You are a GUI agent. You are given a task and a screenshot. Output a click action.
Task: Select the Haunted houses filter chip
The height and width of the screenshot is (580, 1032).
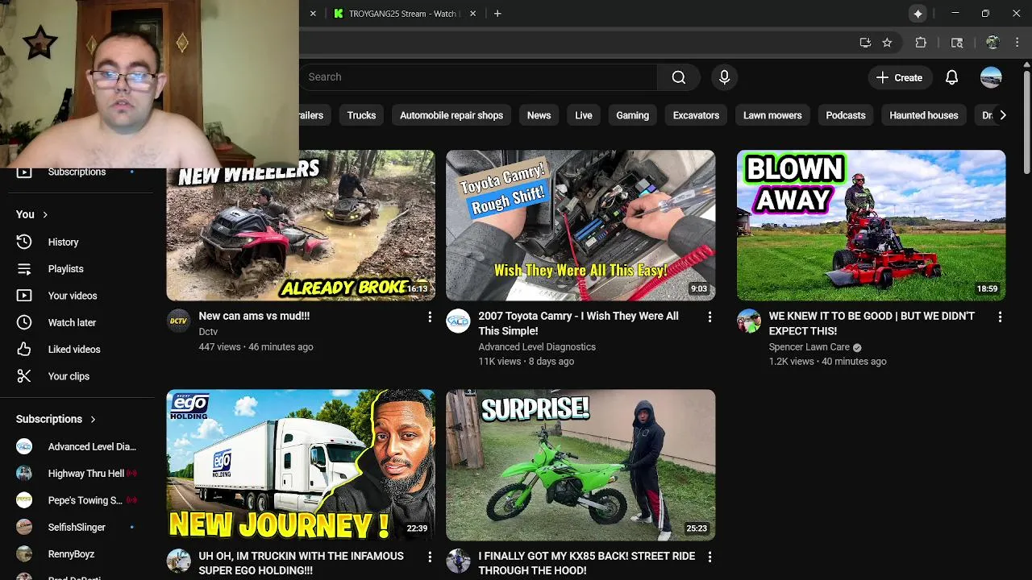(923, 115)
